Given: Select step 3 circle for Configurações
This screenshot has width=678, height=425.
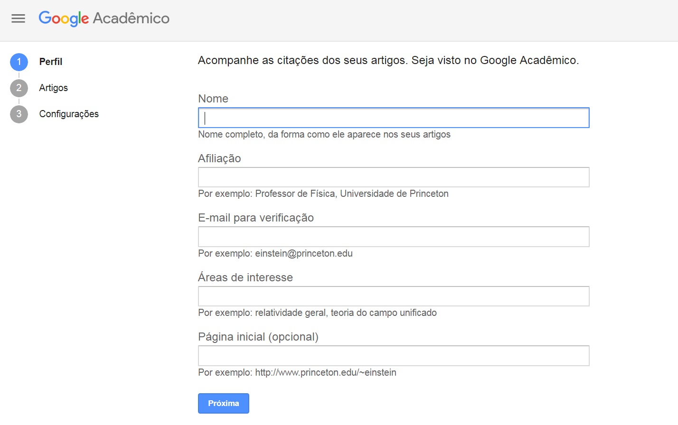Looking at the screenshot, I should click(x=19, y=114).
